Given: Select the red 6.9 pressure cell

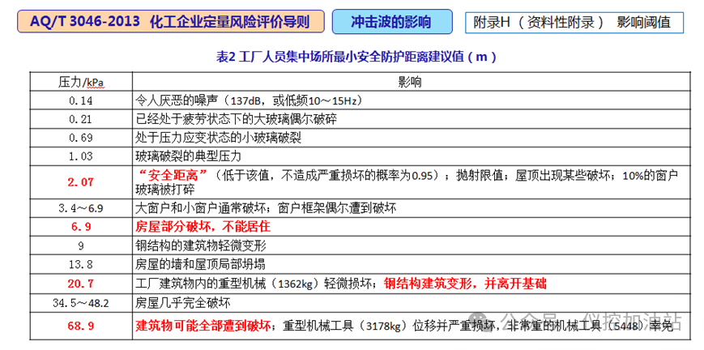Looking at the screenshot, I should 81,227.
